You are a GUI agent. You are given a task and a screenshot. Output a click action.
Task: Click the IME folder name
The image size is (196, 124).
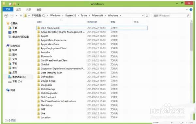[43, 109]
